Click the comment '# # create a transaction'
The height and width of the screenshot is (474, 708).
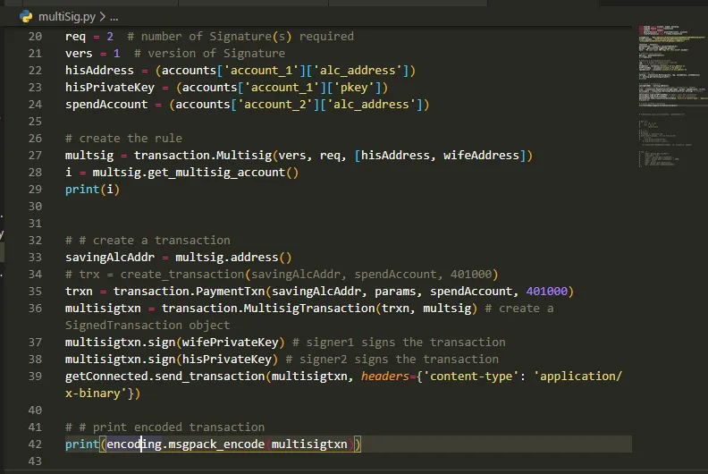coord(147,241)
